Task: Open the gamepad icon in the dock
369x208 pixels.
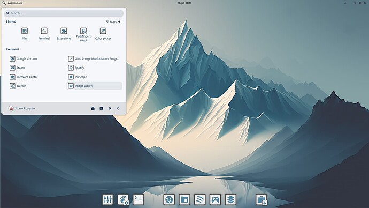Action: coord(216,199)
